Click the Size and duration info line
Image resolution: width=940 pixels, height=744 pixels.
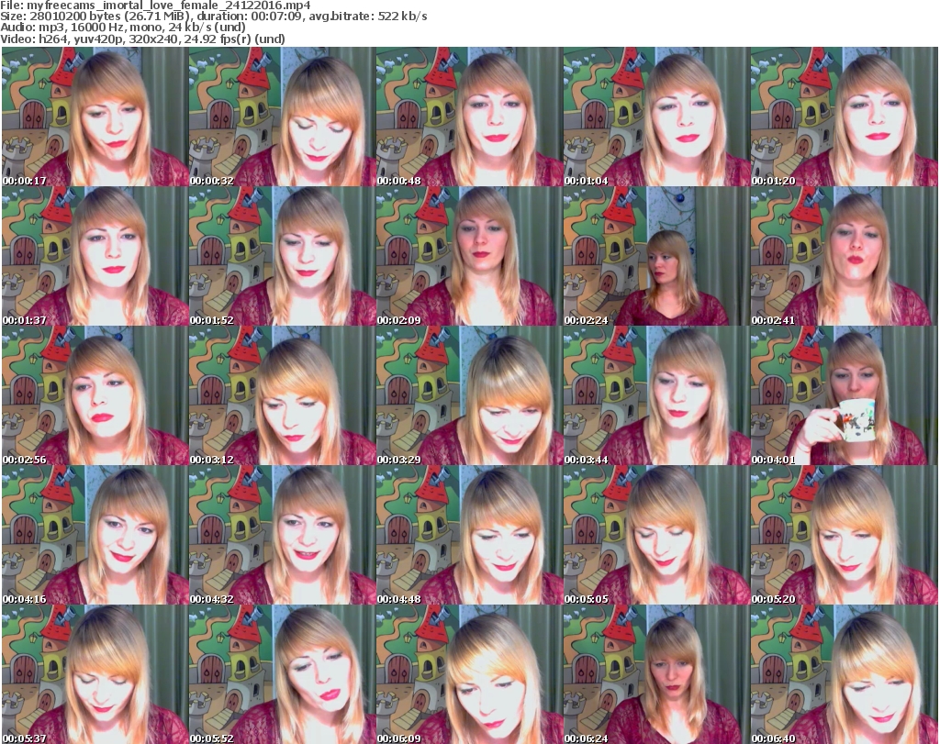coord(213,17)
